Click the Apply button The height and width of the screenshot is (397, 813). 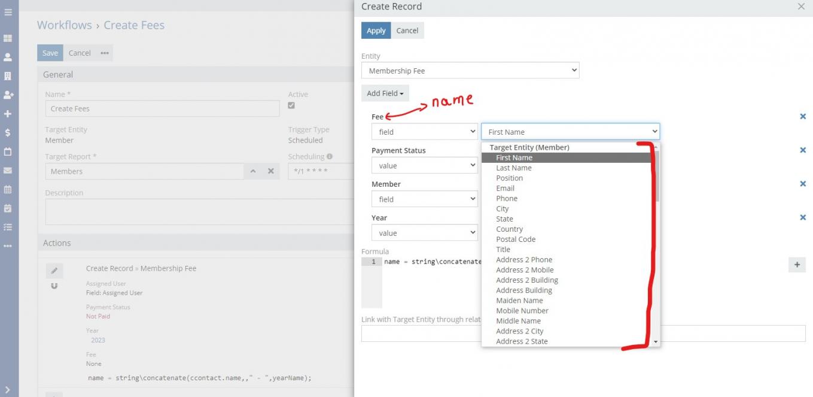376,31
